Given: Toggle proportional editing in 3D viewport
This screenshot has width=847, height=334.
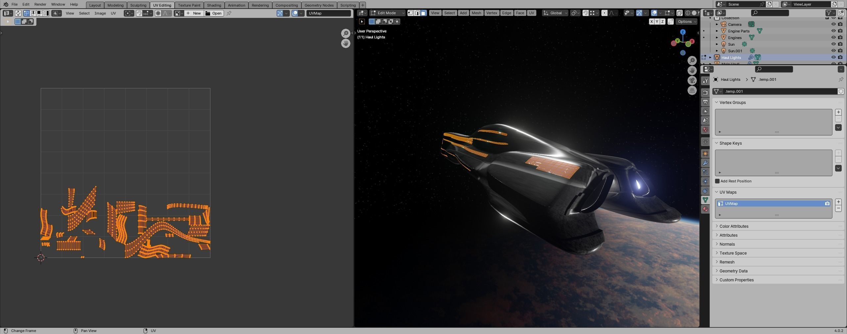Looking at the screenshot, I should tap(604, 13).
